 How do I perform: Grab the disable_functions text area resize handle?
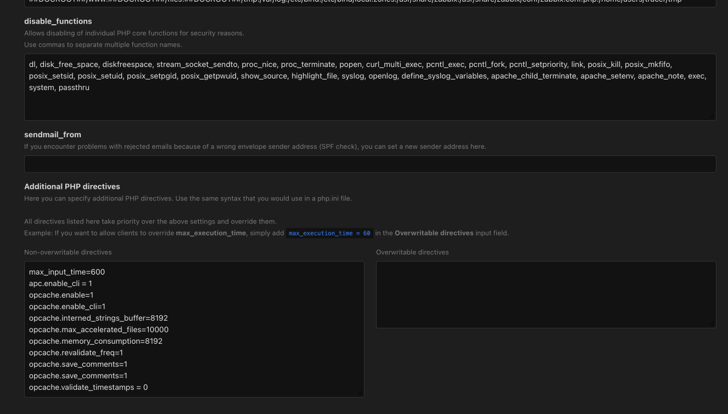(713, 117)
